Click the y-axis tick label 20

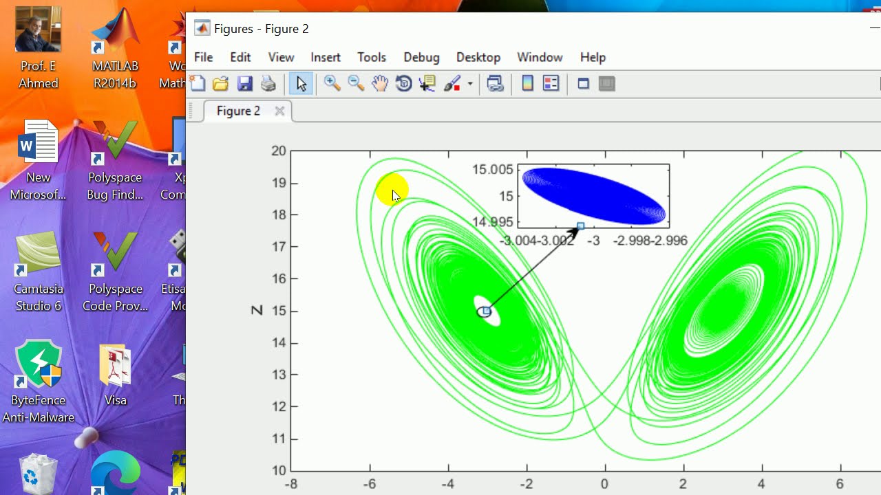click(x=278, y=151)
